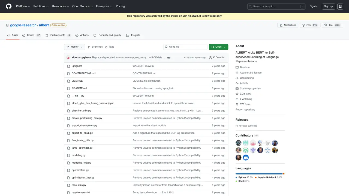349x196 pixels.
Task: Click the repository icon before google-research
Action: tap(7, 25)
